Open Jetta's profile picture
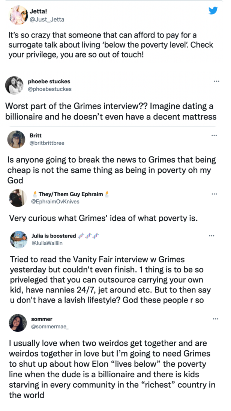 tap(18, 15)
